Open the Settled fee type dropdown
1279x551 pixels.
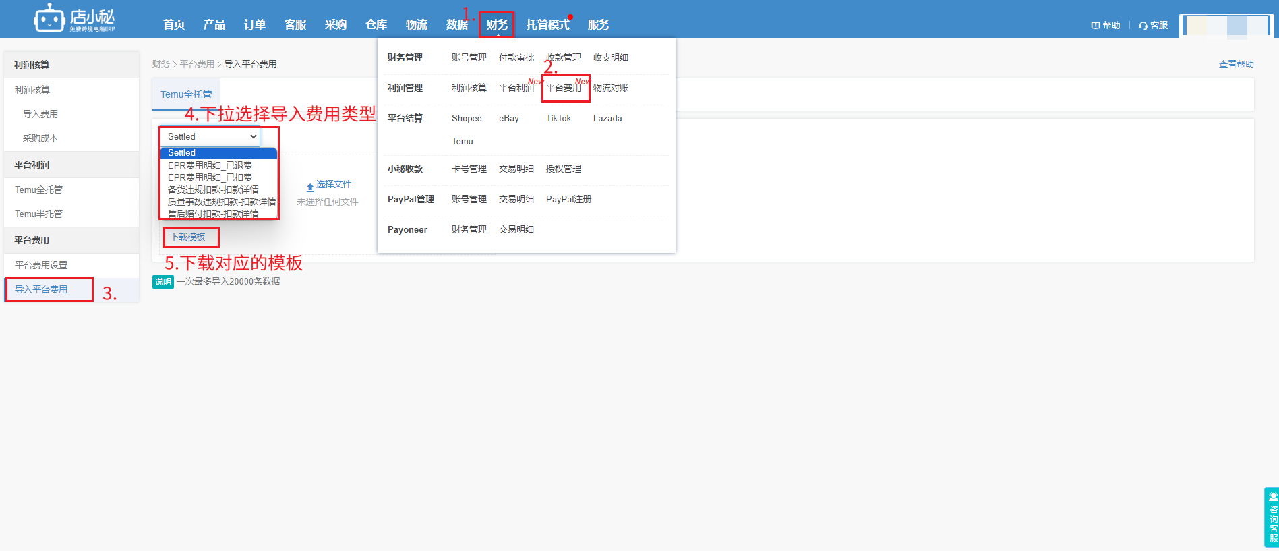[210, 136]
